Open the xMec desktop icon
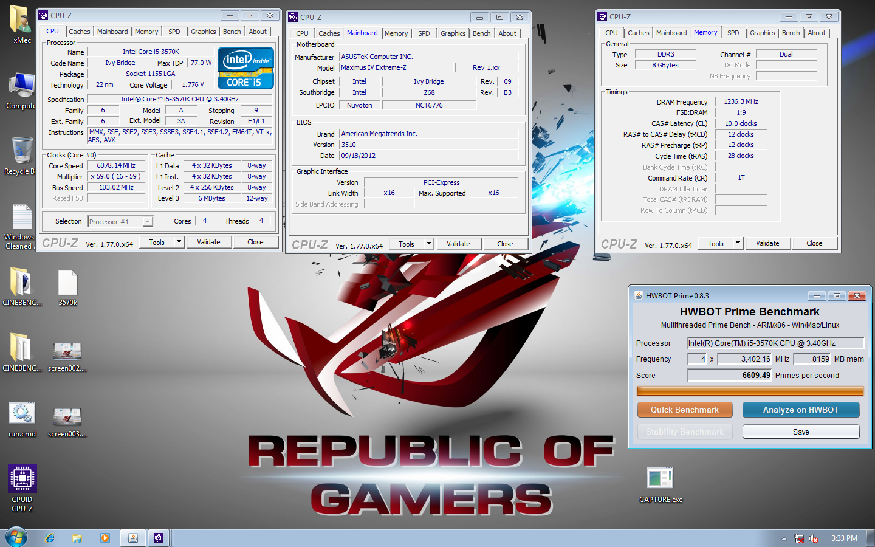 [21, 23]
